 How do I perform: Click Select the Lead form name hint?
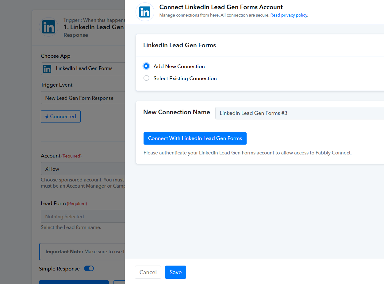[x=71, y=228]
